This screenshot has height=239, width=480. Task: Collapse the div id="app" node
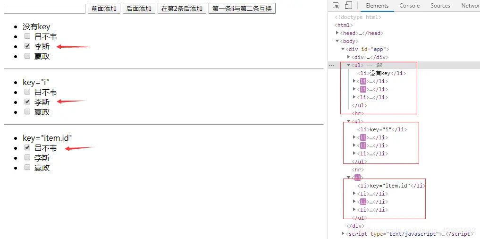point(343,49)
